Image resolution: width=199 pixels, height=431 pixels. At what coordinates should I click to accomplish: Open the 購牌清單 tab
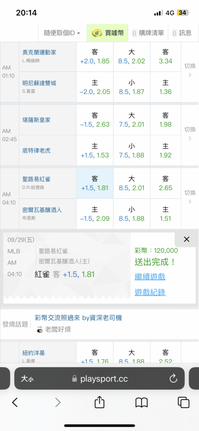(x=148, y=33)
